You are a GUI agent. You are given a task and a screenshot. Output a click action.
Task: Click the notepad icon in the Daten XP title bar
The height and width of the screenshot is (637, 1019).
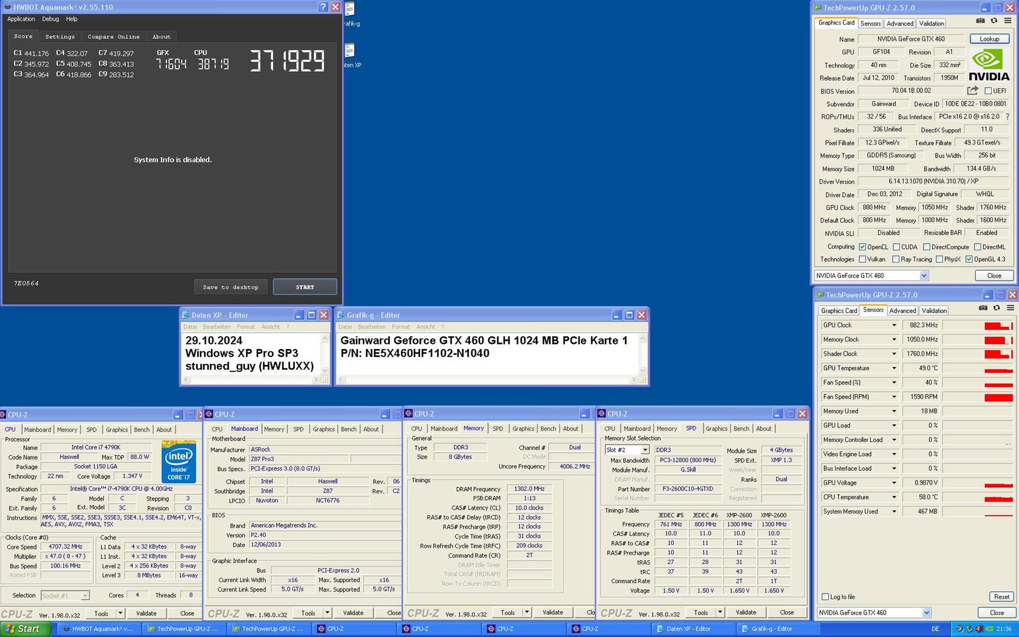pyautogui.click(x=186, y=315)
